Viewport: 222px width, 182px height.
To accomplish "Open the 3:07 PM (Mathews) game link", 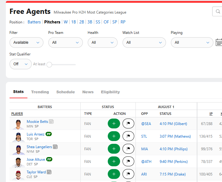I will (175, 136).
